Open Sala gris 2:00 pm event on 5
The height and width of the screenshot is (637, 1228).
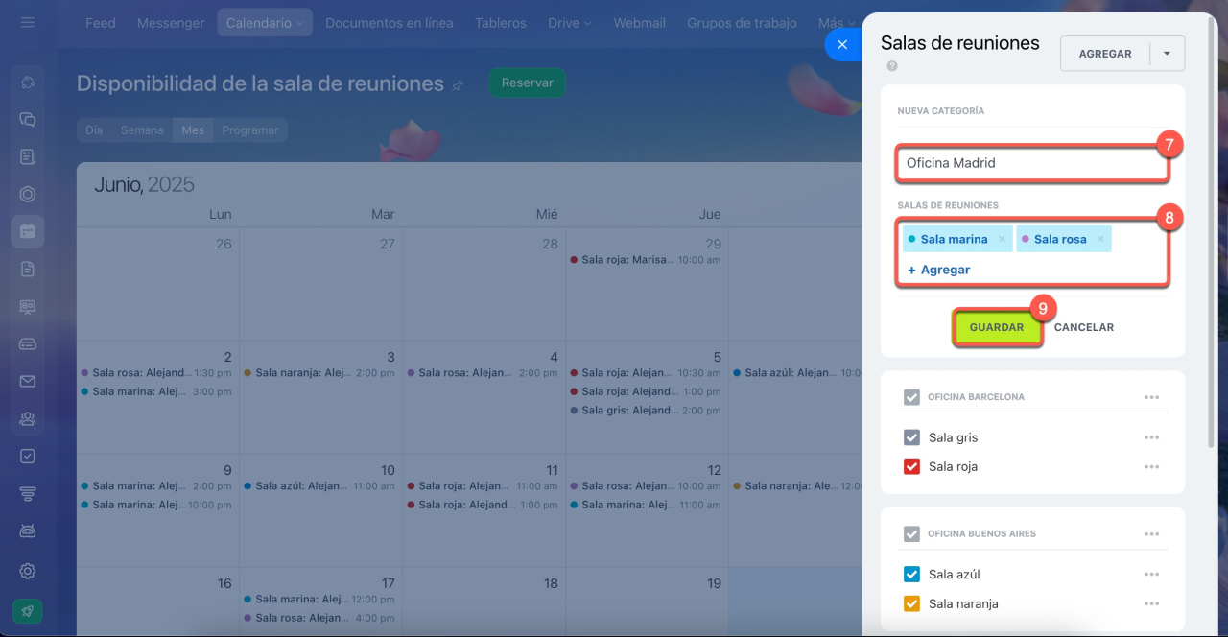click(646, 411)
